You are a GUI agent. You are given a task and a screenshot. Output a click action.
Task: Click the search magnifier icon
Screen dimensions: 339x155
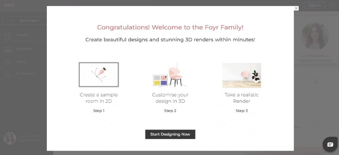point(316,82)
